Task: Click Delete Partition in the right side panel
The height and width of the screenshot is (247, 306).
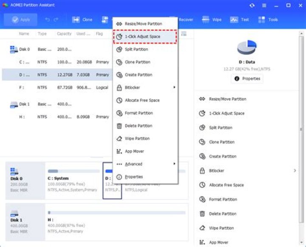Action: point(223,213)
